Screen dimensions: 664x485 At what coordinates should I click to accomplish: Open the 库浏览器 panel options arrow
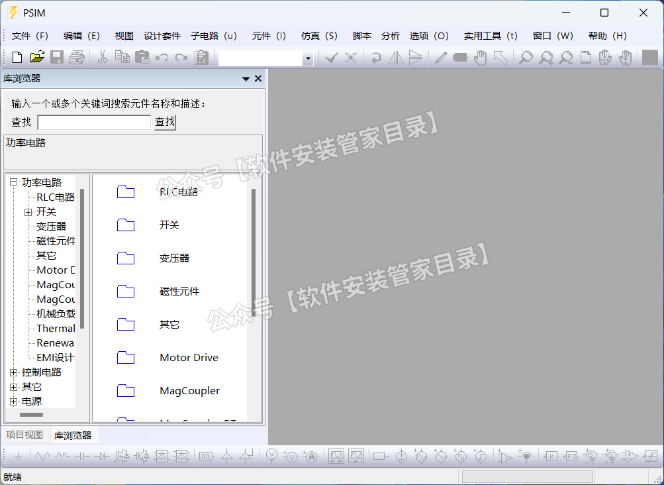point(246,79)
